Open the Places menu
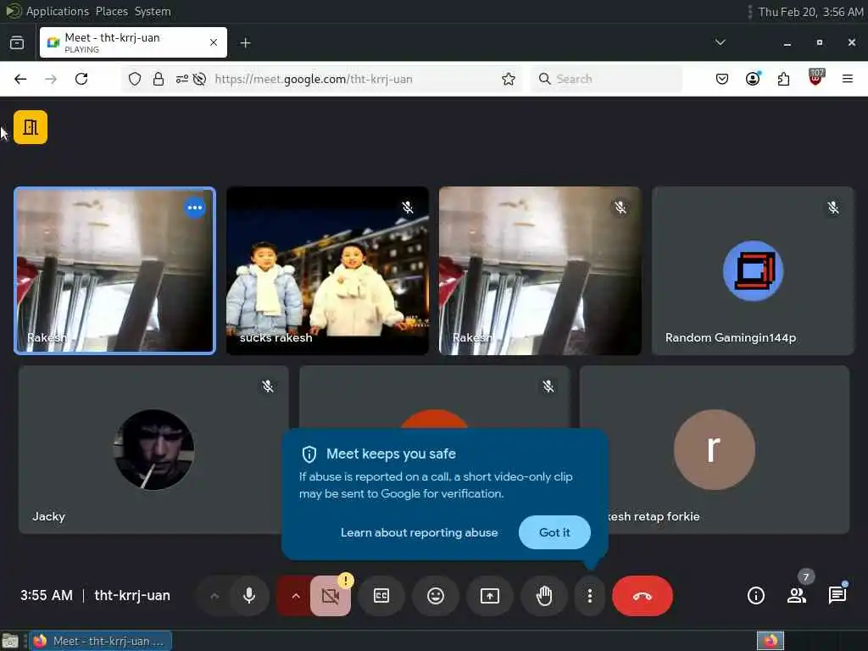The image size is (868, 651). (111, 11)
